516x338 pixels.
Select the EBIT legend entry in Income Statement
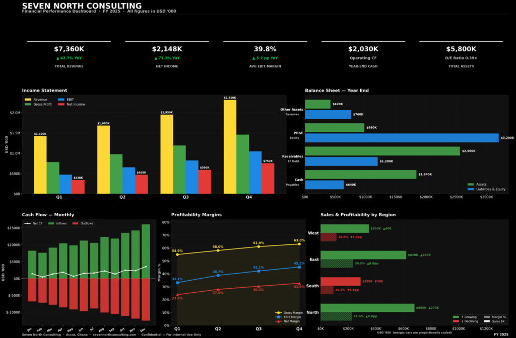pyautogui.click(x=70, y=100)
